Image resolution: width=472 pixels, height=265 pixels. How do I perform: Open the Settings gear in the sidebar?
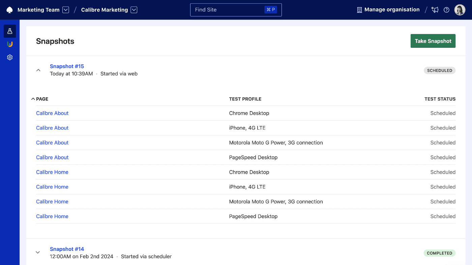point(9,57)
